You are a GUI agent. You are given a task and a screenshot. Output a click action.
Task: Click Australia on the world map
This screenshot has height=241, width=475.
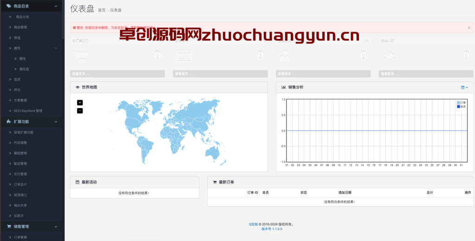212,152
